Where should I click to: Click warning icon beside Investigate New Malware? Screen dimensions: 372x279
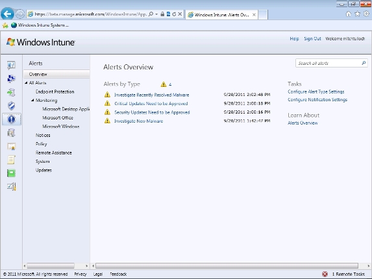click(108, 121)
